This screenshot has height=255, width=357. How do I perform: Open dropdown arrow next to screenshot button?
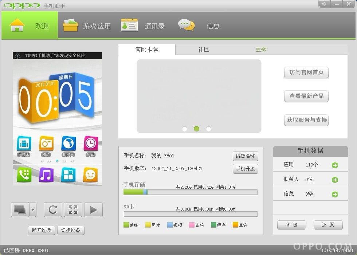point(33,209)
